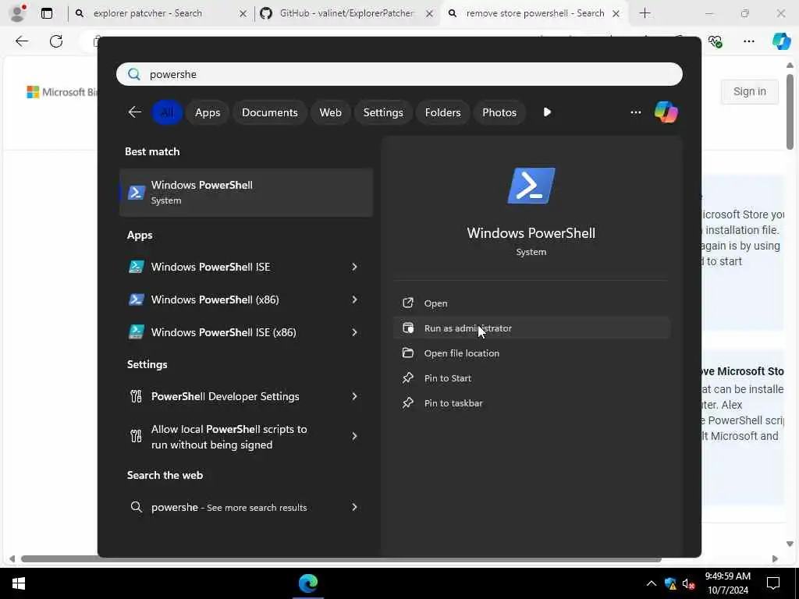799x599 pixels.
Task: Go back with search panel arrow
Action: coord(134,112)
